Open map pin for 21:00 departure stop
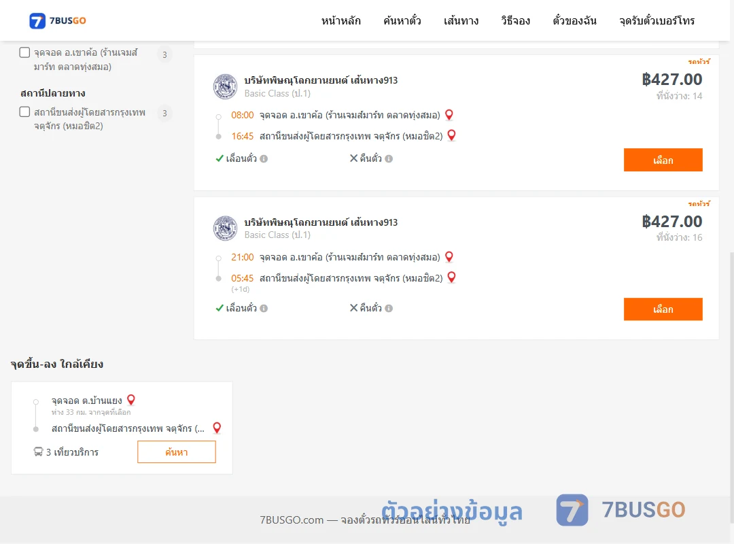 tap(449, 257)
